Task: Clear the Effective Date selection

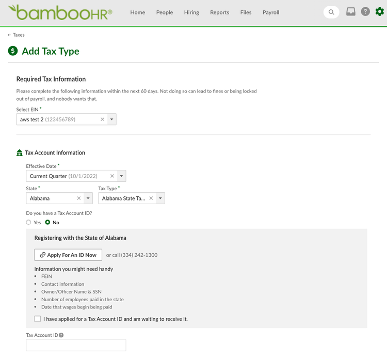Action: (112, 176)
